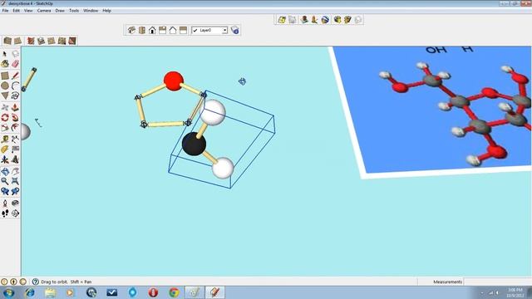Select the pink Eraser tool

15,64
